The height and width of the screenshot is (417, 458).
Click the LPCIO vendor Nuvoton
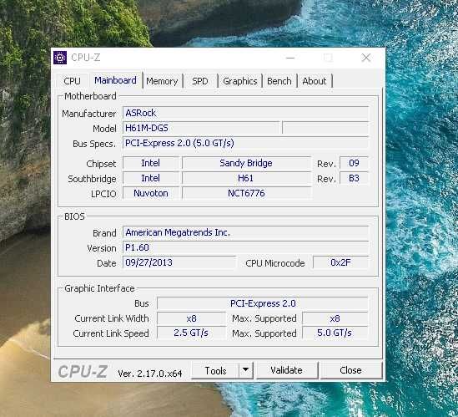click(x=151, y=193)
